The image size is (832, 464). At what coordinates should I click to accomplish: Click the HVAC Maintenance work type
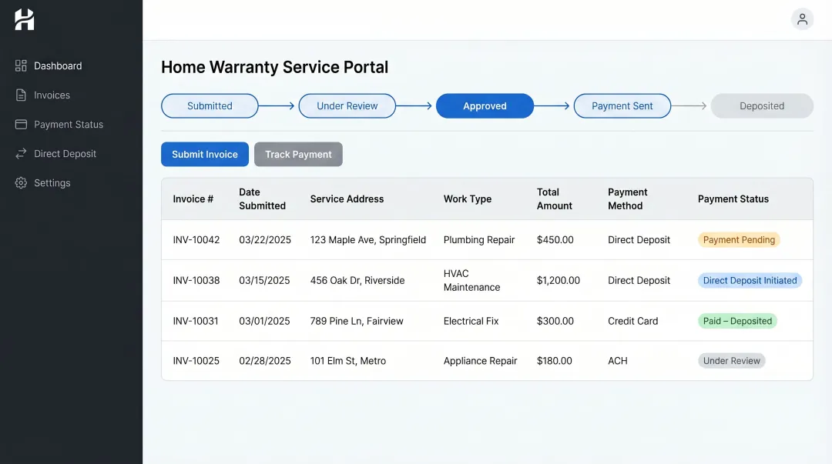tap(471, 281)
